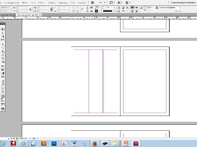Open the Макет menu
This screenshot has height=147, width=197.
coord(25,2)
